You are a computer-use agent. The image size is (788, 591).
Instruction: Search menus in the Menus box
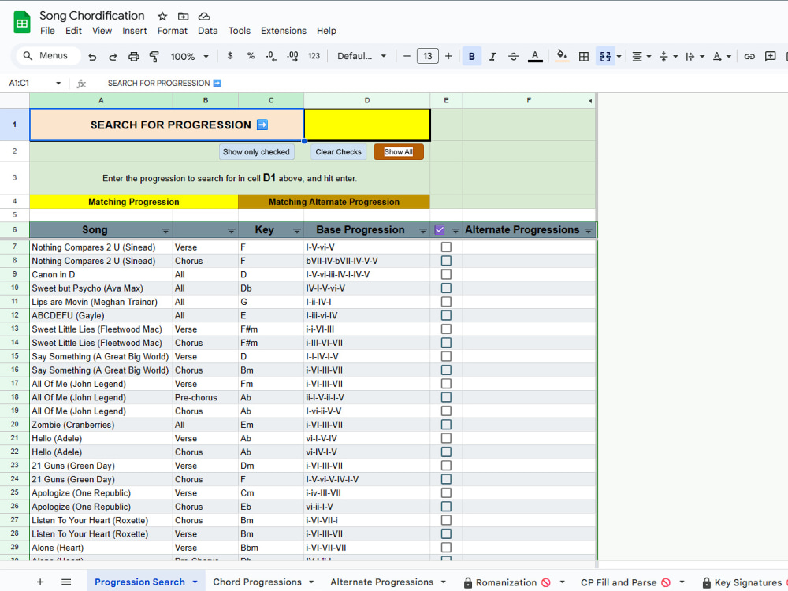coord(49,56)
